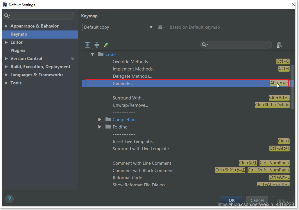Click the Cancel button
The height and width of the screenshot is (210, 299).
(x=257, y=200)
